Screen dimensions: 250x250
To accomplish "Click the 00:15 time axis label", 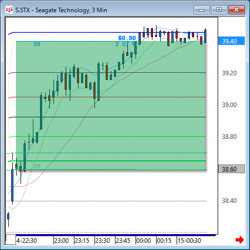I will pos(164,241).
